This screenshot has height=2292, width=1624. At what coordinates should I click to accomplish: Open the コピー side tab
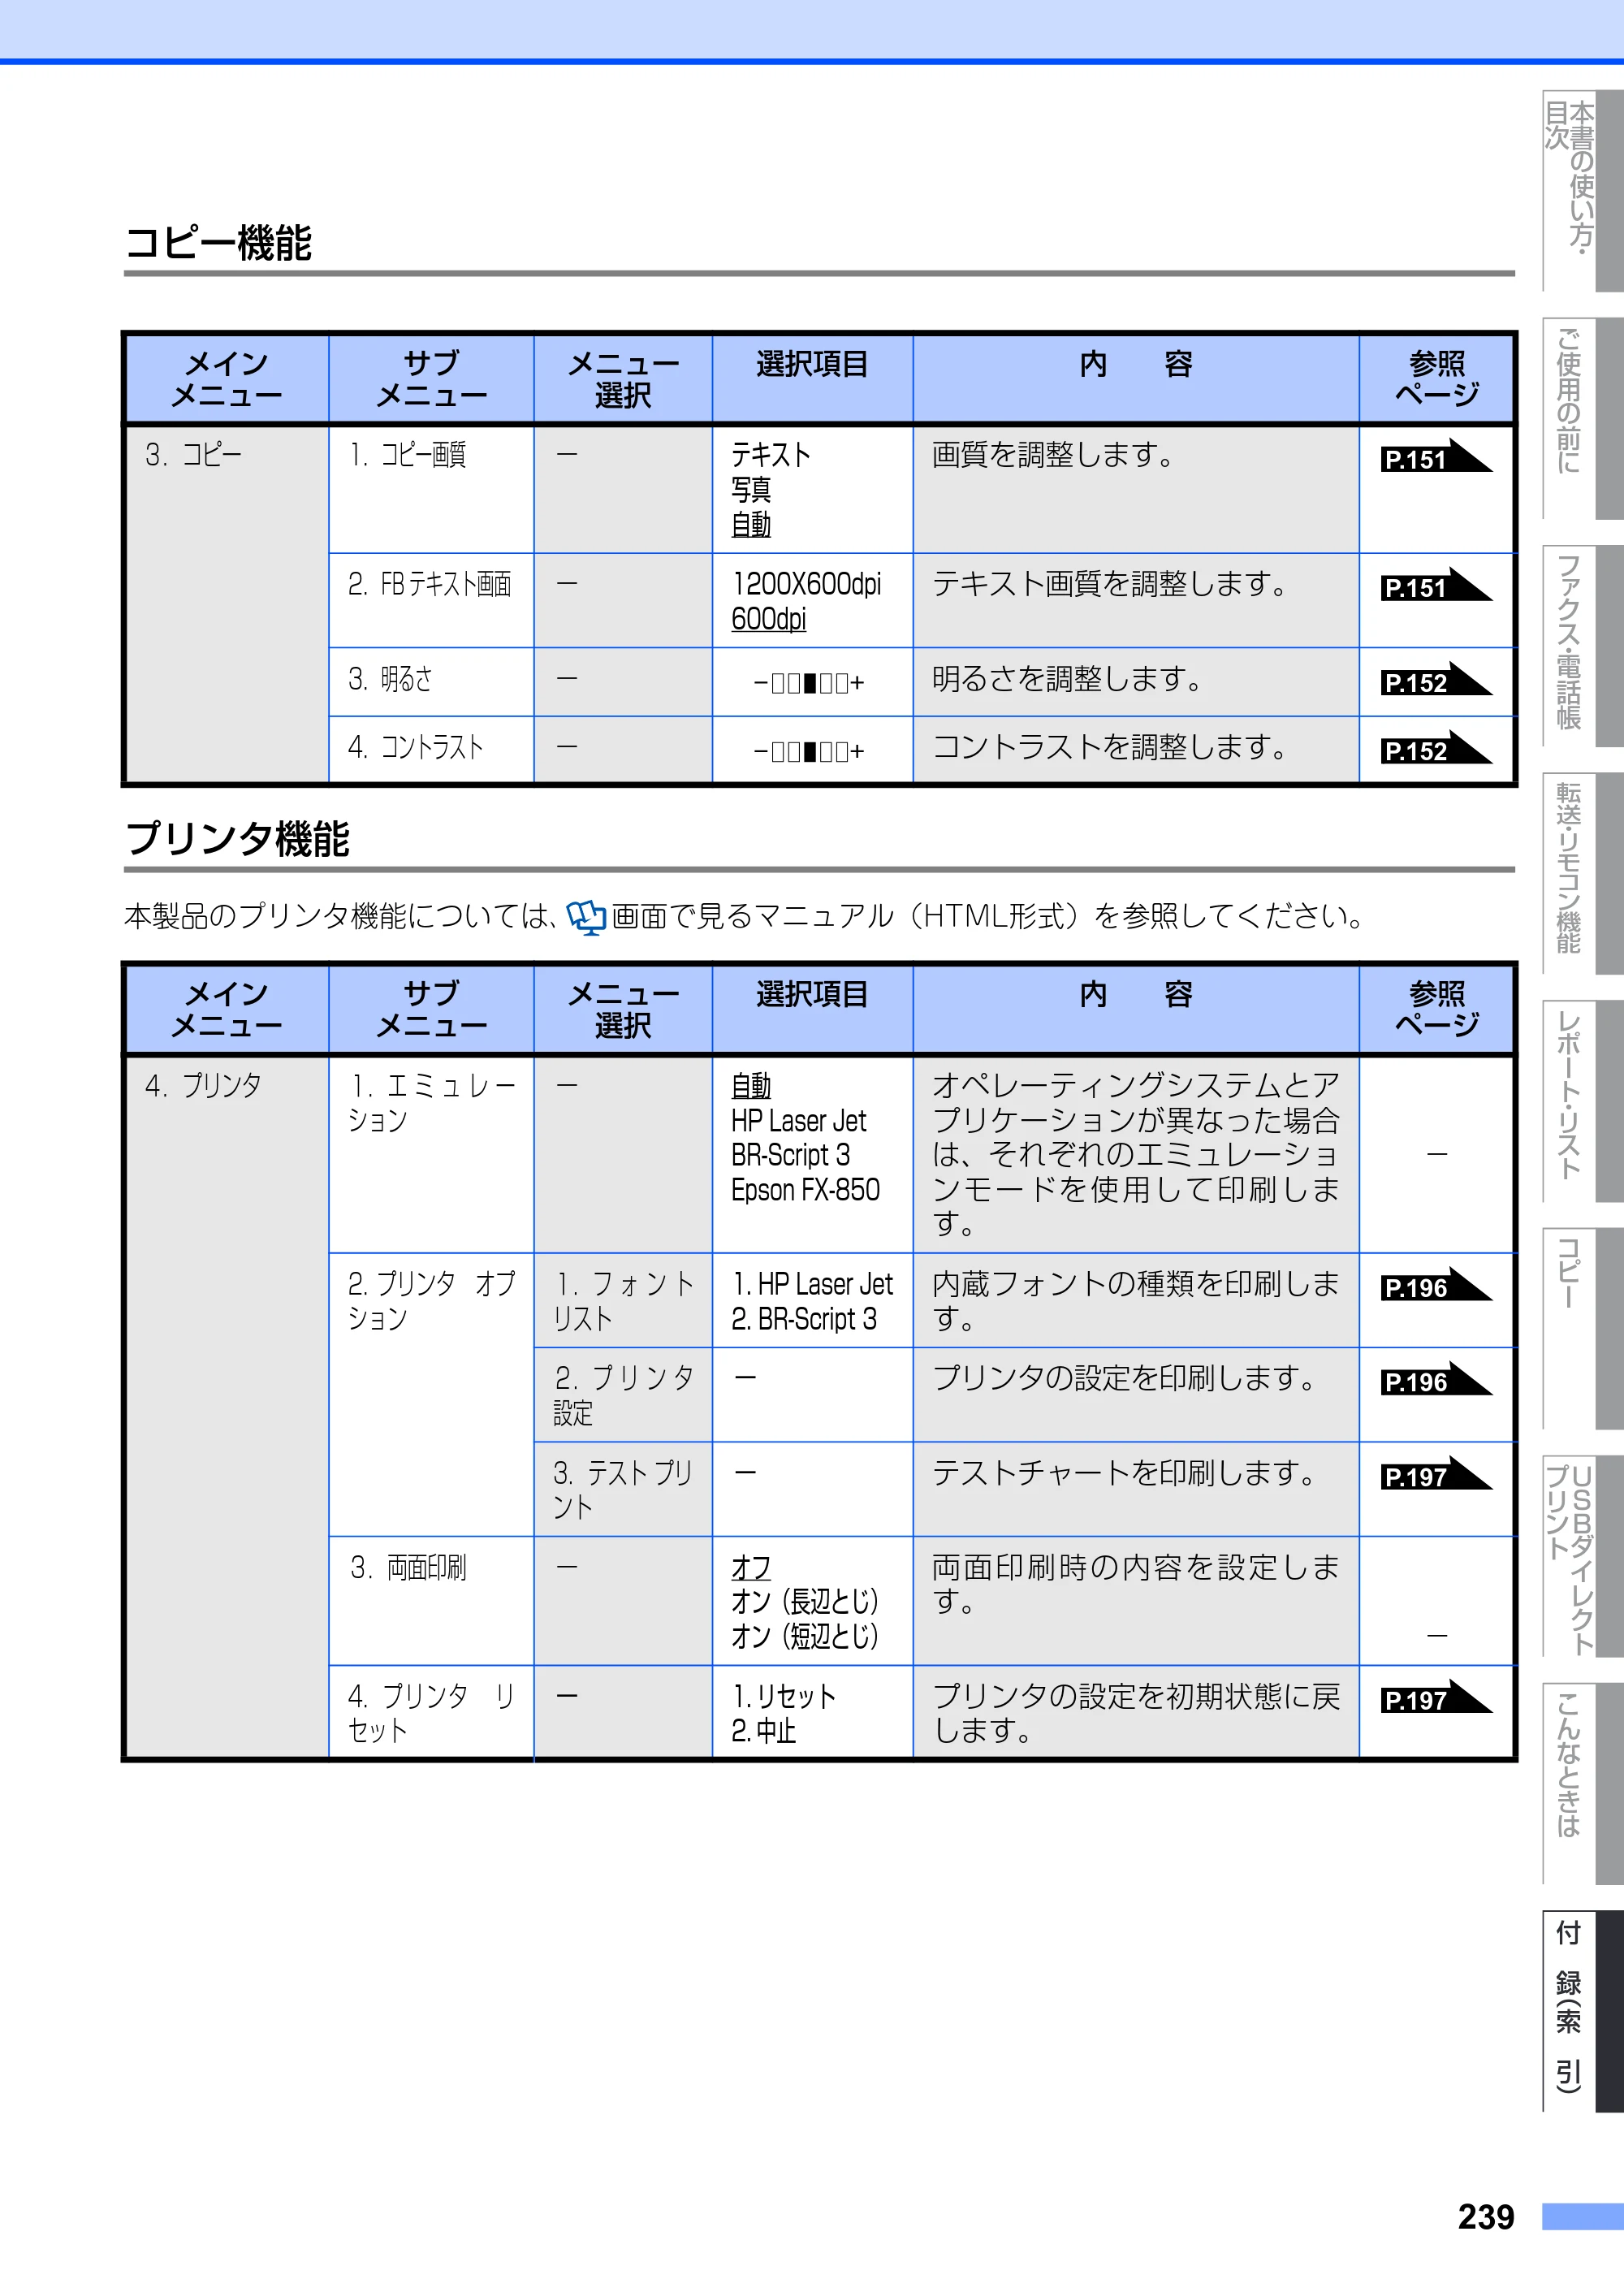click(x=1582, y=1328)
